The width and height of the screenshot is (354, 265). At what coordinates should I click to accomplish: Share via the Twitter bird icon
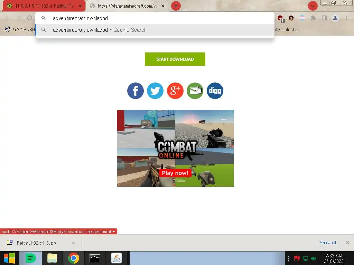[x=155, y=91]
